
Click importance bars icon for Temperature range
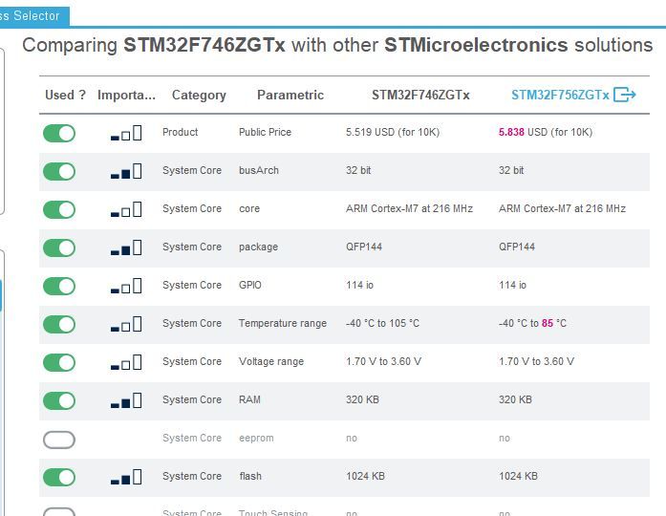tap(126, 324)
